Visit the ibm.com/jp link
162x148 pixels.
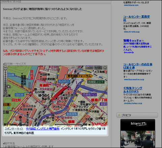click(129, 52)
